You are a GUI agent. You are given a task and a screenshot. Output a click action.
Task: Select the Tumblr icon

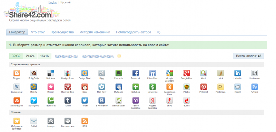click(x=68, y=100)
